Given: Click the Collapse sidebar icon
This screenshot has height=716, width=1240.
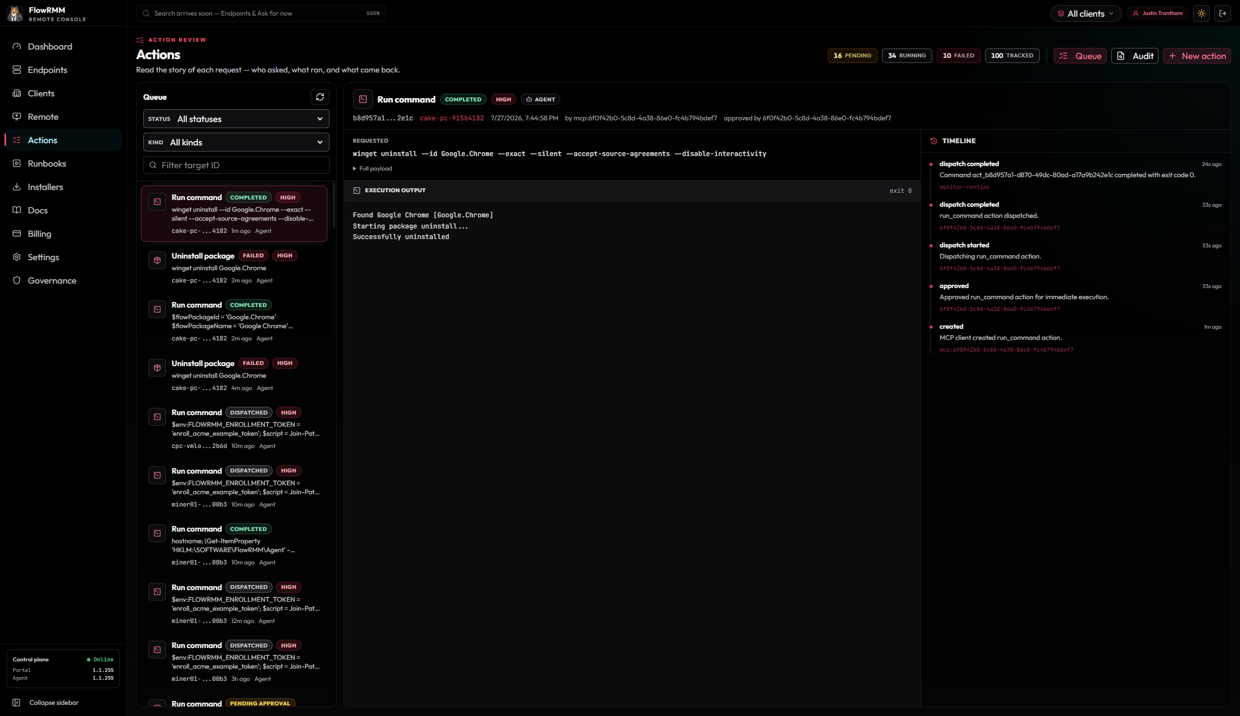Looking at the screenshot, I should [16, 703].
